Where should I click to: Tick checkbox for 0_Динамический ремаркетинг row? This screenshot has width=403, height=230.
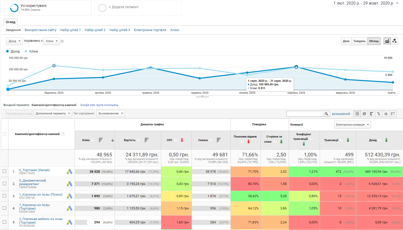pyautogui.click(x=5, y=184)
